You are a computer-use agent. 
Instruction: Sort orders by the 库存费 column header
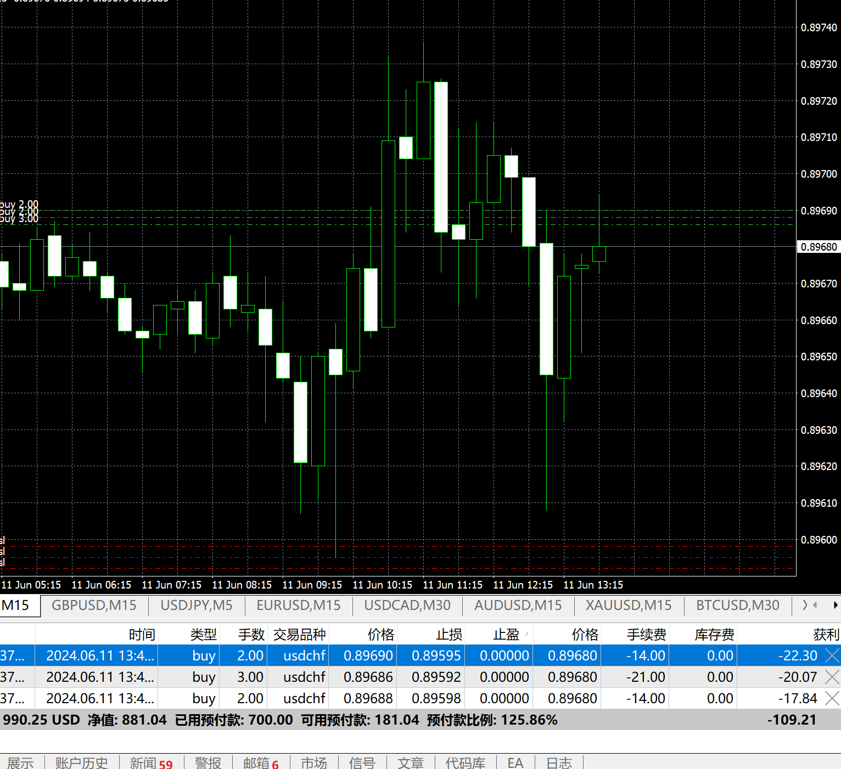pos(703,635)
